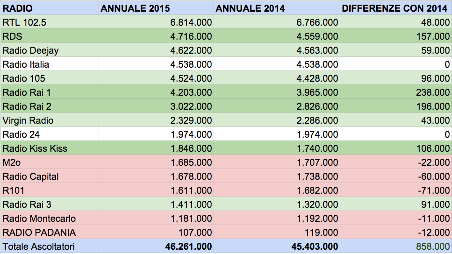The width and height of the screenshot is (452, 254).
Task: Click the 1.740.000 value cell
Action: click(277, 148)
